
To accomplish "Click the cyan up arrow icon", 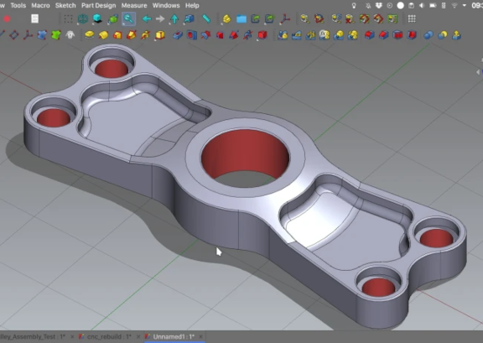I will coord(174,19).
